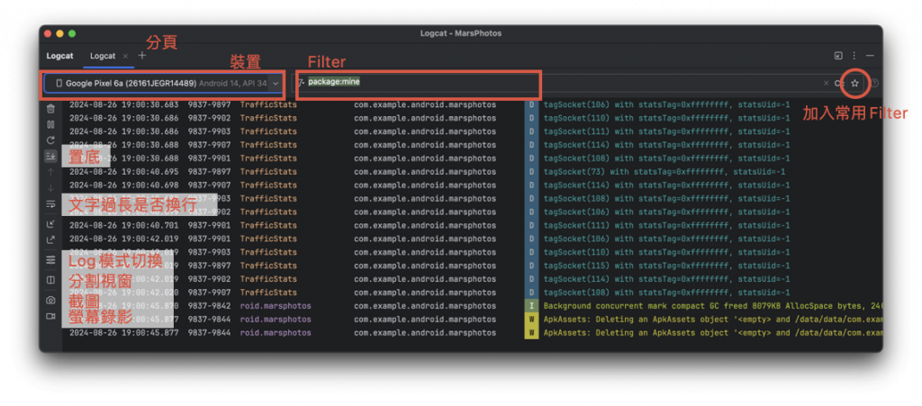Open filter syntax help question mark

(874, 84)
